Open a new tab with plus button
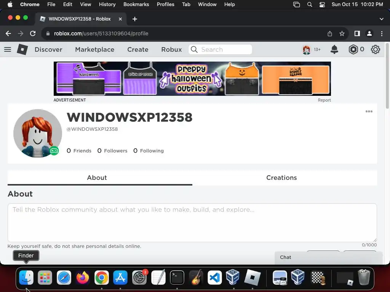This screenshot has width=390, height=292. pos(135,19)
